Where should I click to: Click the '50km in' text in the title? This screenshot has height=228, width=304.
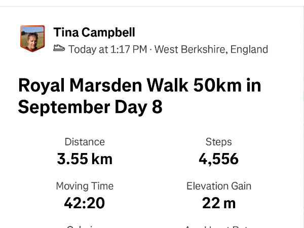coord(227,86)
